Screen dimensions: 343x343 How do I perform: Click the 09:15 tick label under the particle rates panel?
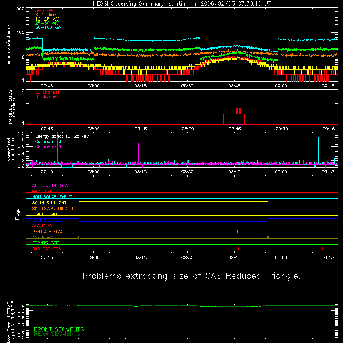coord(328,129)
